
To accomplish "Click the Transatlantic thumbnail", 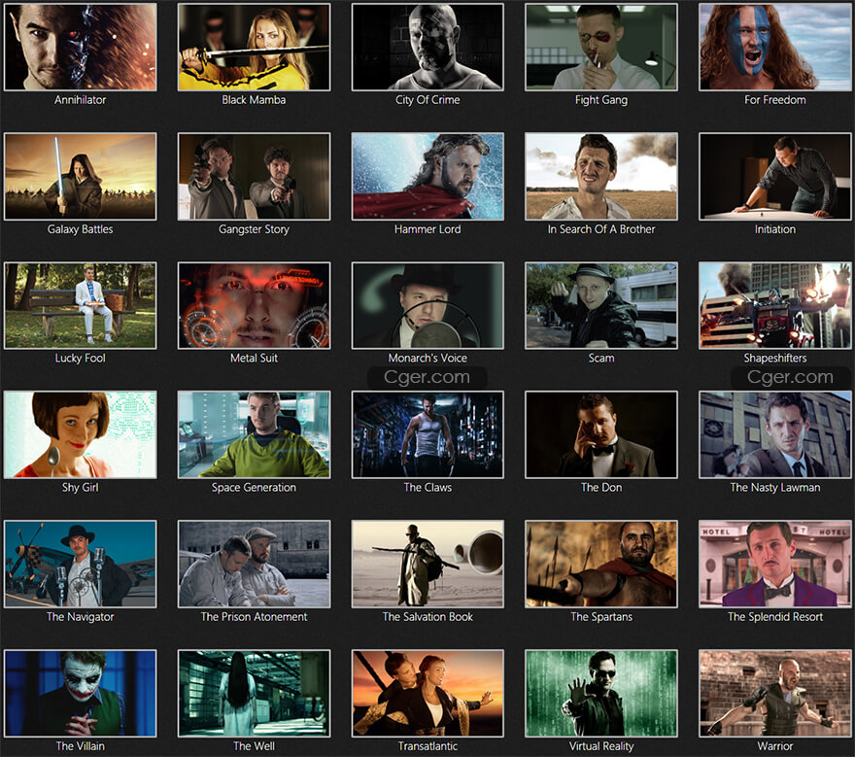I will [x=427, y=693].
